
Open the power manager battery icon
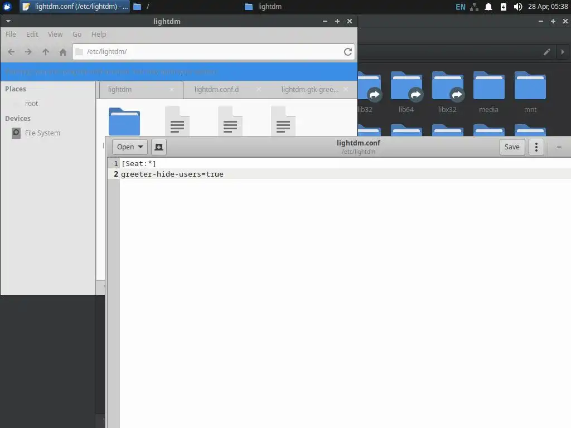[x=504, y=7]
